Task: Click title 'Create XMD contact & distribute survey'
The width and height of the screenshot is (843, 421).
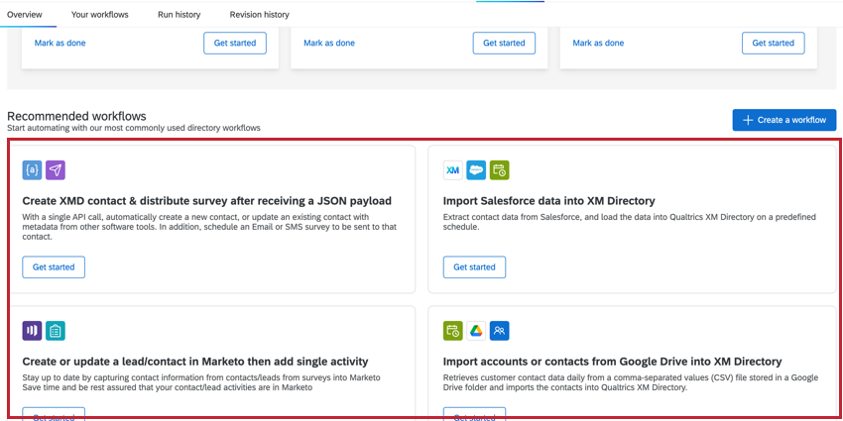Action: [x=207, y=201]
